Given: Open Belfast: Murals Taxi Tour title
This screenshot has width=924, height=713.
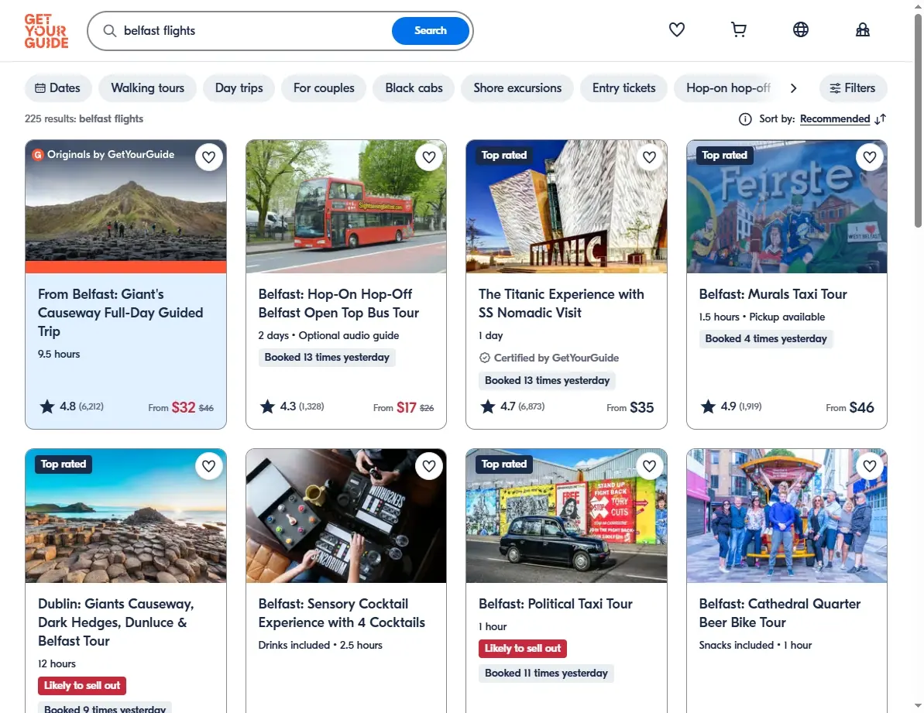Looking at the screenshot, I should tap(772, 294).
